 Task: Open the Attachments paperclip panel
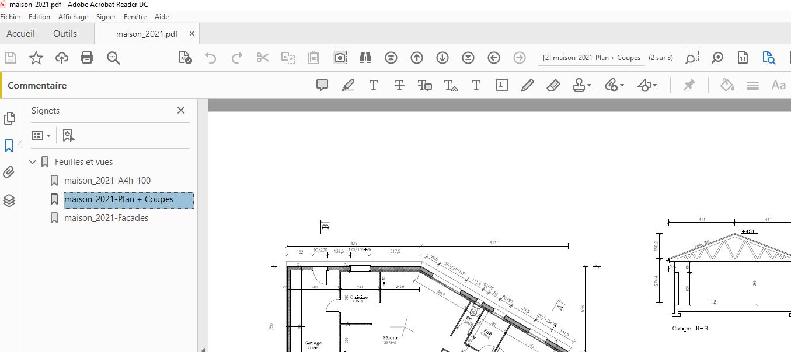[x=9, y=173]
